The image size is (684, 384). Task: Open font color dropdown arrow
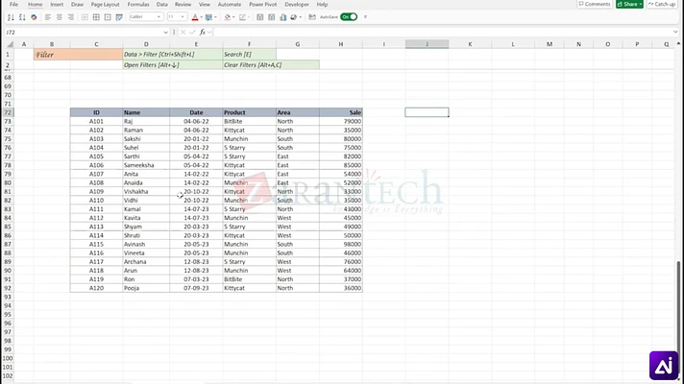202,17
